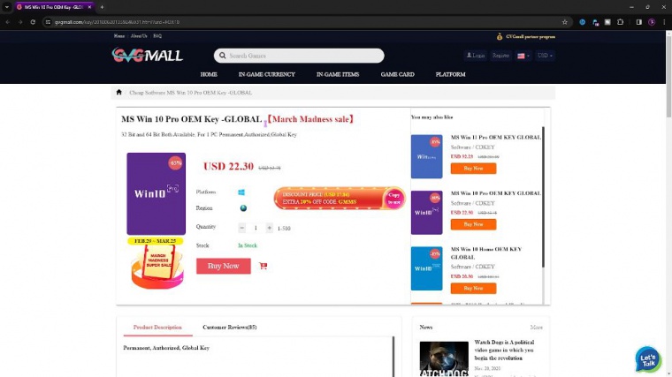
Task: Open browser extensions puzzle icon
Action: click(x=620, y=22)
